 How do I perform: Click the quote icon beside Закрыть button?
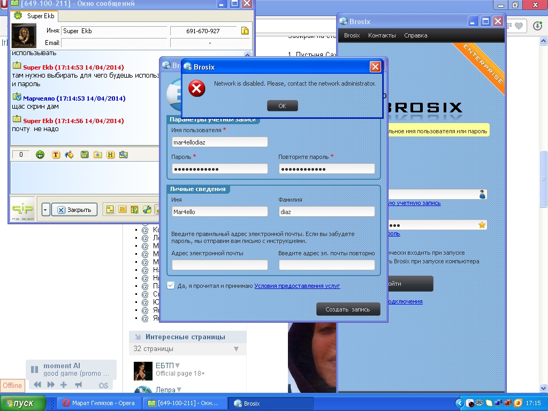pos(109,209)
